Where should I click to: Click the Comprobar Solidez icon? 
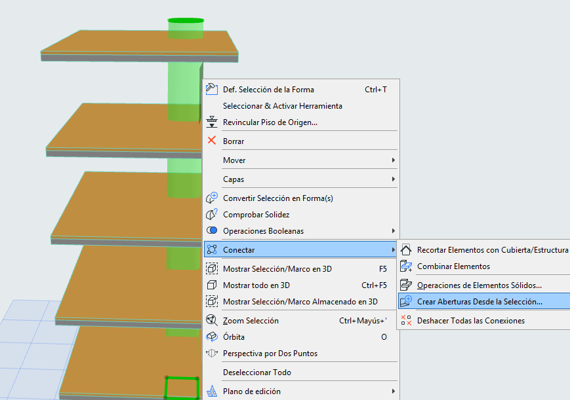[212, 214]
